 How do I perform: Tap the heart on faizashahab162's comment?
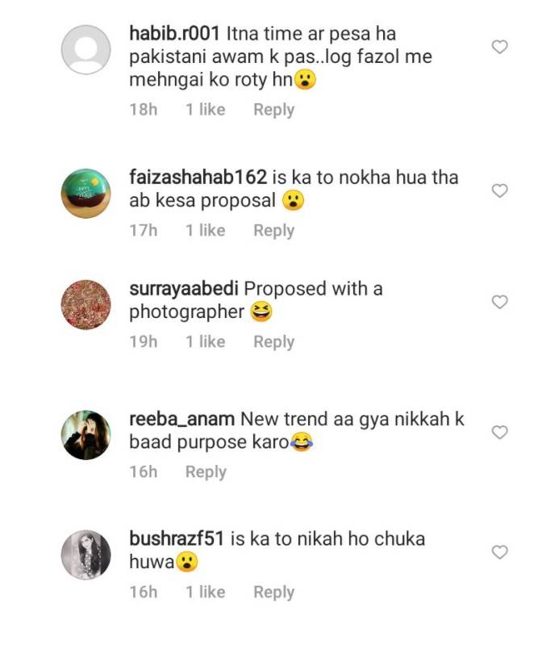(x=499, y=190)
